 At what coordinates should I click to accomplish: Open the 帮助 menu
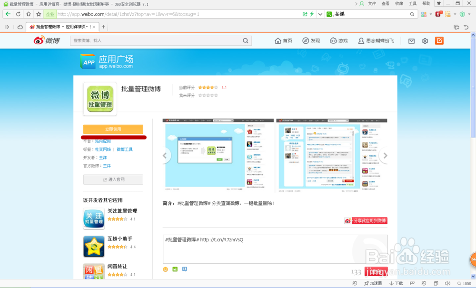(x=426, y=4)
